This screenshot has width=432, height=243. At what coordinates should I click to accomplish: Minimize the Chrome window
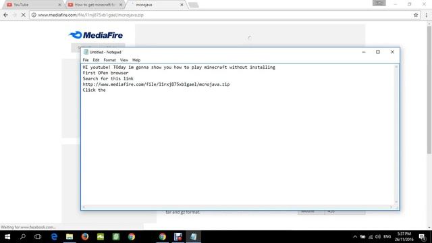coord(396,4)
